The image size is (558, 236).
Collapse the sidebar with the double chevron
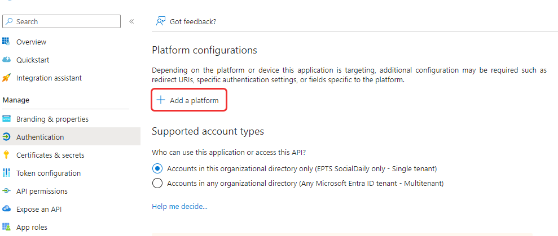[x=131, y=21]
